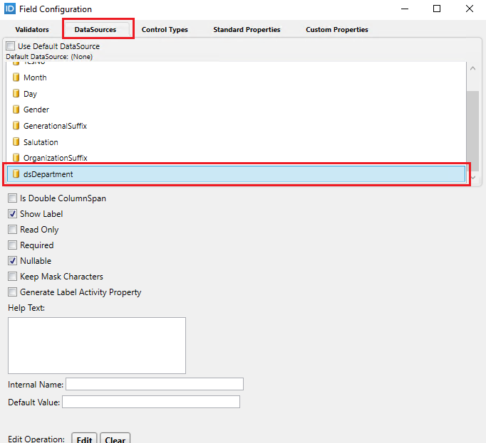Click the Clear operation button
Image resolution: width=486 pixels, height=443 pixels.
115,439
